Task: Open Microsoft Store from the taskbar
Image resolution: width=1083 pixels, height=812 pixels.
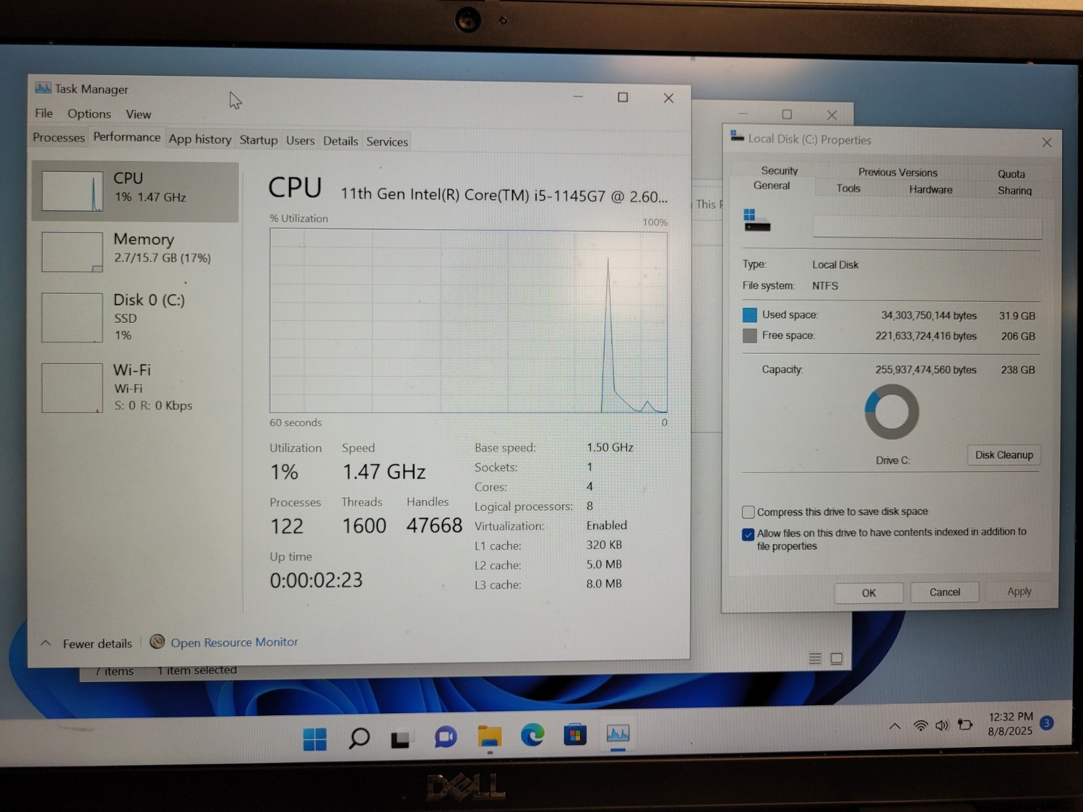Action: click(575, 734)
